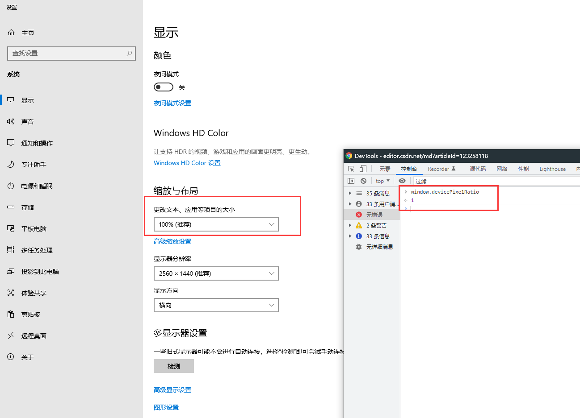Image resolution: width=580 pixels, height=418 pixels.
Task: Open the 100% (推荐) scaling dropdown
Action: tap(216, 224)
